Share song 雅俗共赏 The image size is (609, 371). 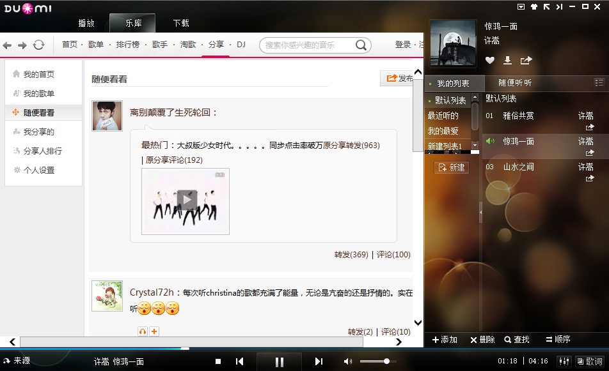[590, 127]
